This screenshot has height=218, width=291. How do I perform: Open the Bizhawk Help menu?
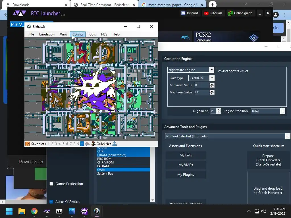[x=116, y=34]
